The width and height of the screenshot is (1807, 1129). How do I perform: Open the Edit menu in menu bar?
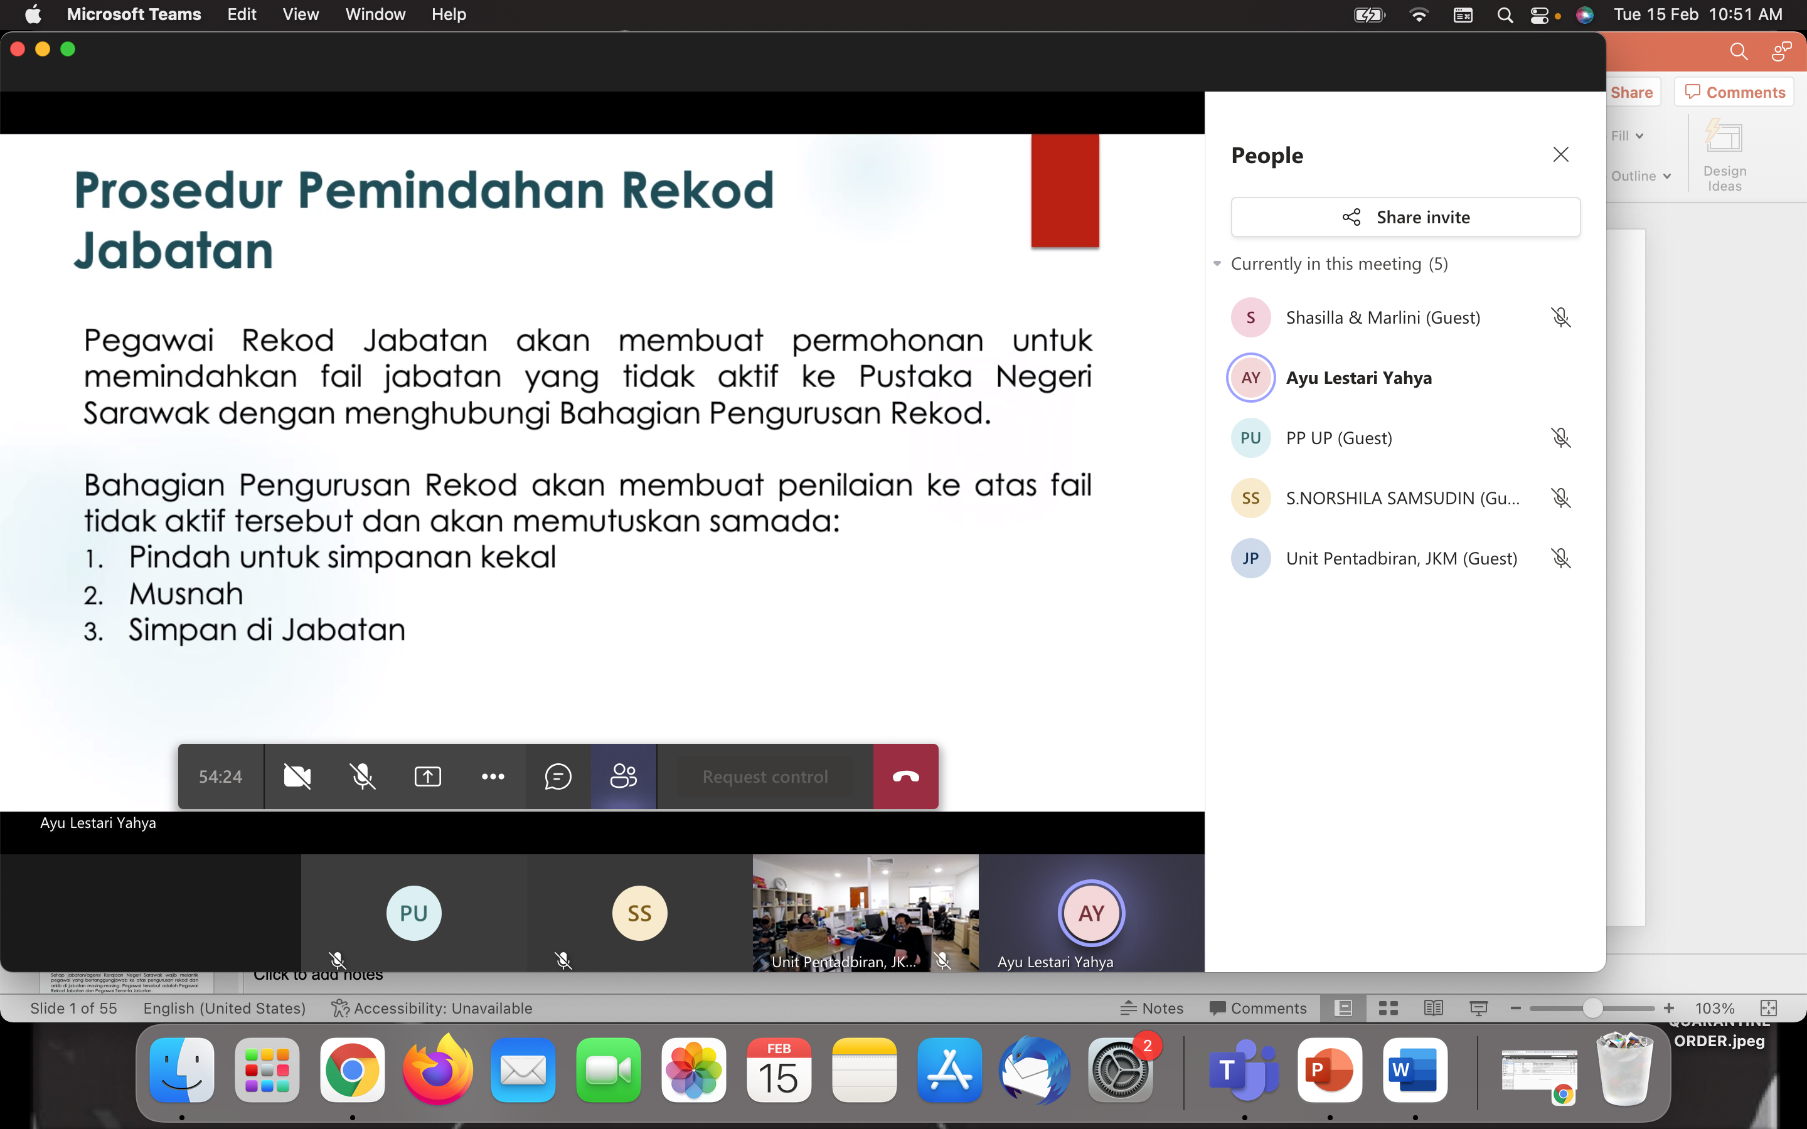pos(242,14)
